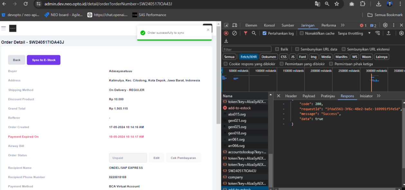Enable Nonaktifkan cache checkbox
Viewport: 405px width, 190px height.
tap(301, 33)
